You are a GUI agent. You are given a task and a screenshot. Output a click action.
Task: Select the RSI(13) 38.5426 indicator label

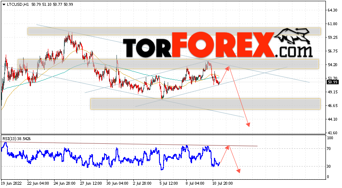pos(17,139)
